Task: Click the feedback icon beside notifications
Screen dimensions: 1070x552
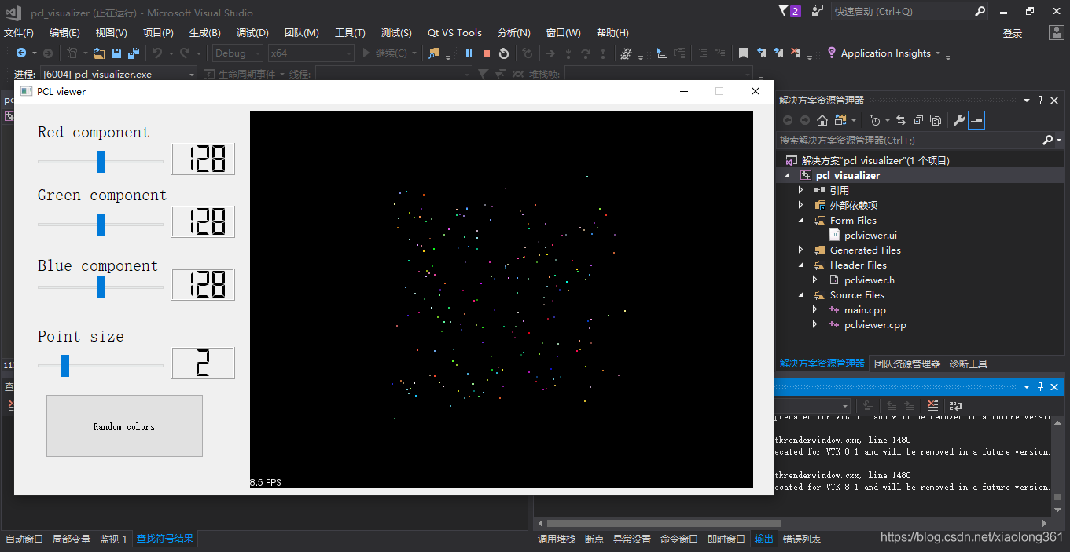Action: [x=818, y=11]
